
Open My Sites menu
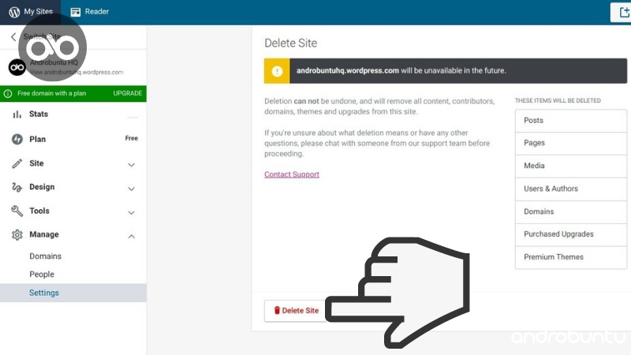31,12
